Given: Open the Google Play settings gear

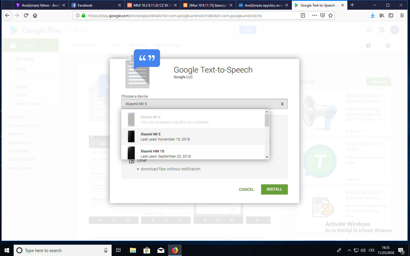Looking at the screenshot, I should coord(388,46).
